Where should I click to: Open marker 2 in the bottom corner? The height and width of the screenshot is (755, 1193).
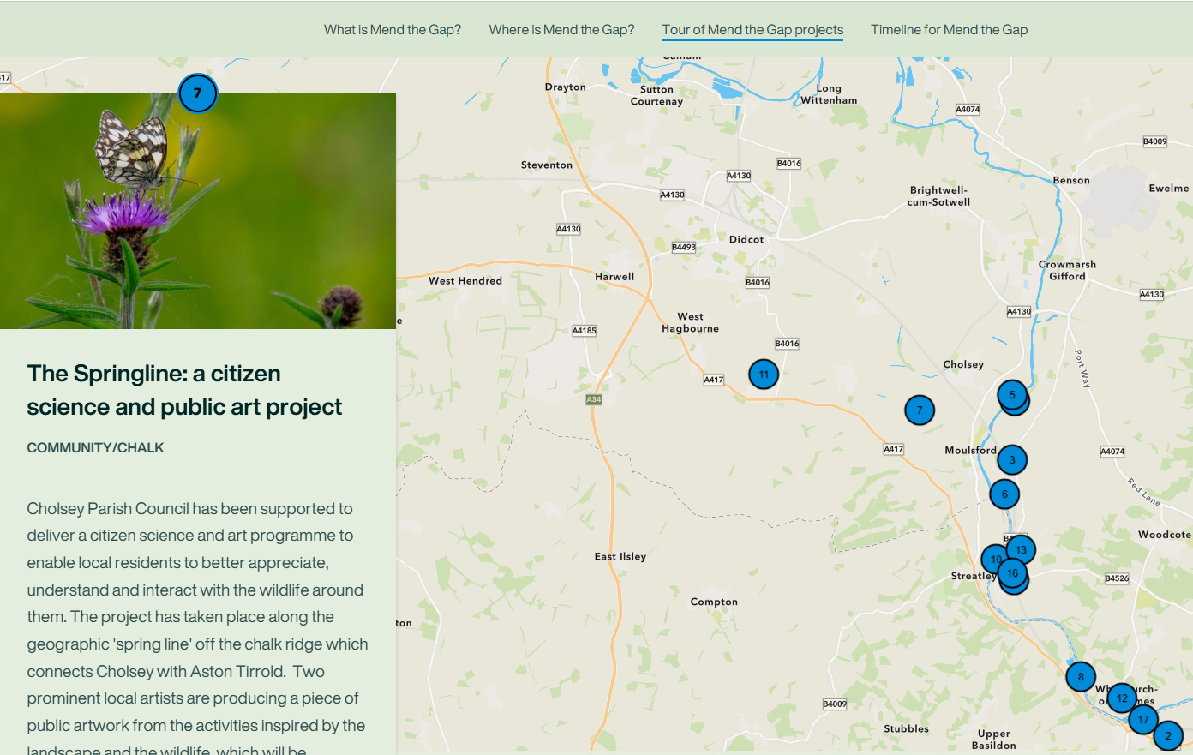(x=1167, y=735)
